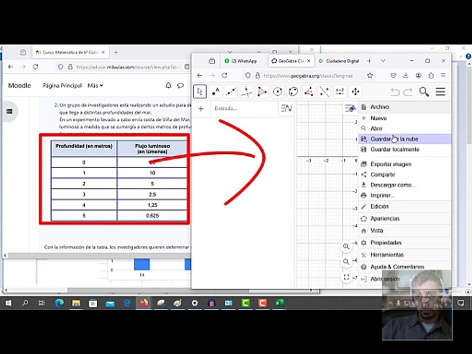Expand the Apariencias menu section

[405, 218]
